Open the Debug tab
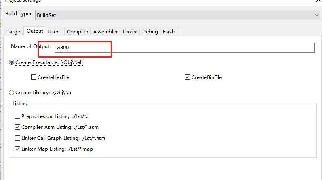The image size is (322, 180). click(x=150, y=32)
